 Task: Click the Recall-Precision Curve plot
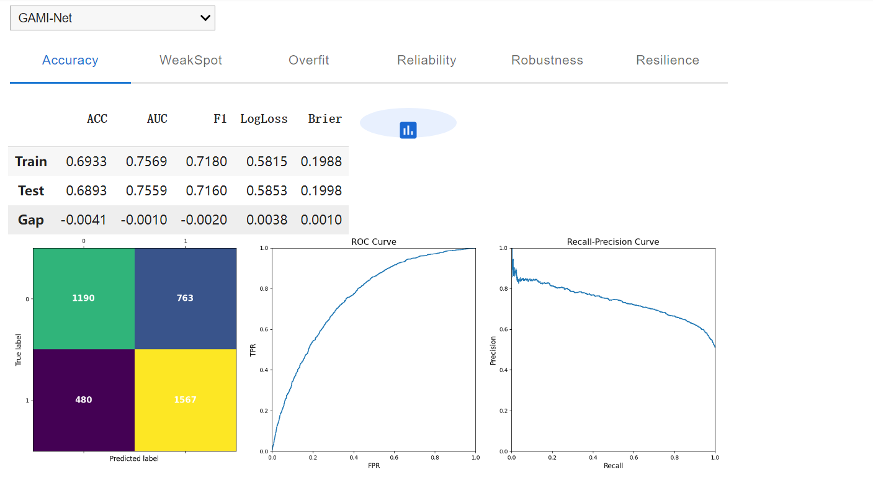[x=613, y=349]
